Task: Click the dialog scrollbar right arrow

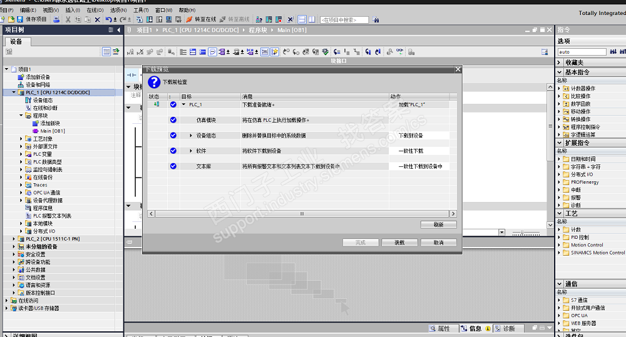Action: [x=453, y=214]
